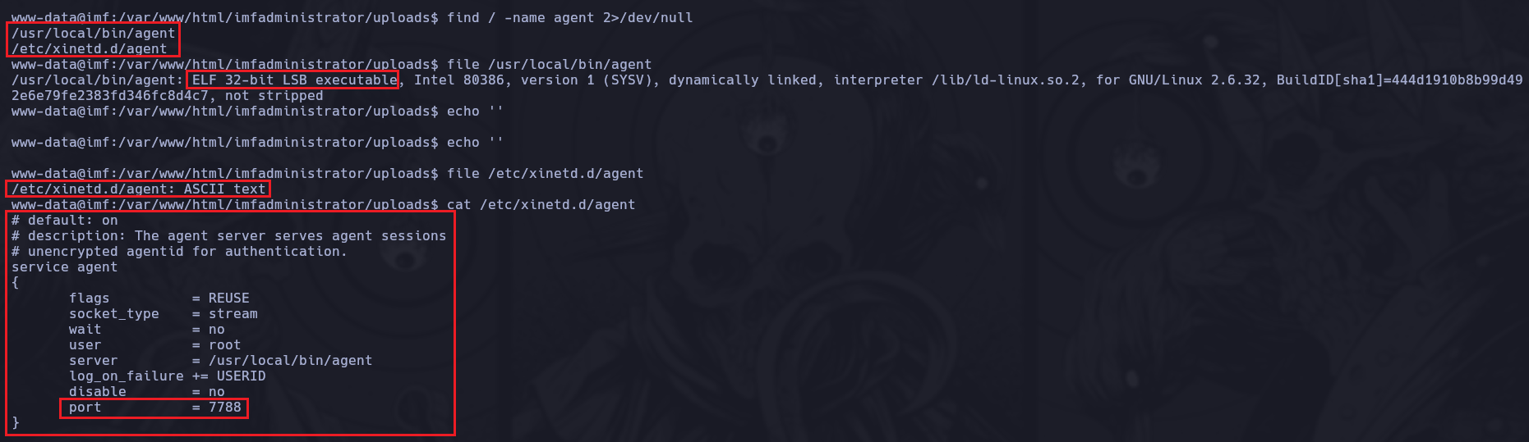Click the '/etc/xinetd.d/agent: ASCII text' output
The width and height of the screenshot is (1529, 442).
click(x=139, y=189)
